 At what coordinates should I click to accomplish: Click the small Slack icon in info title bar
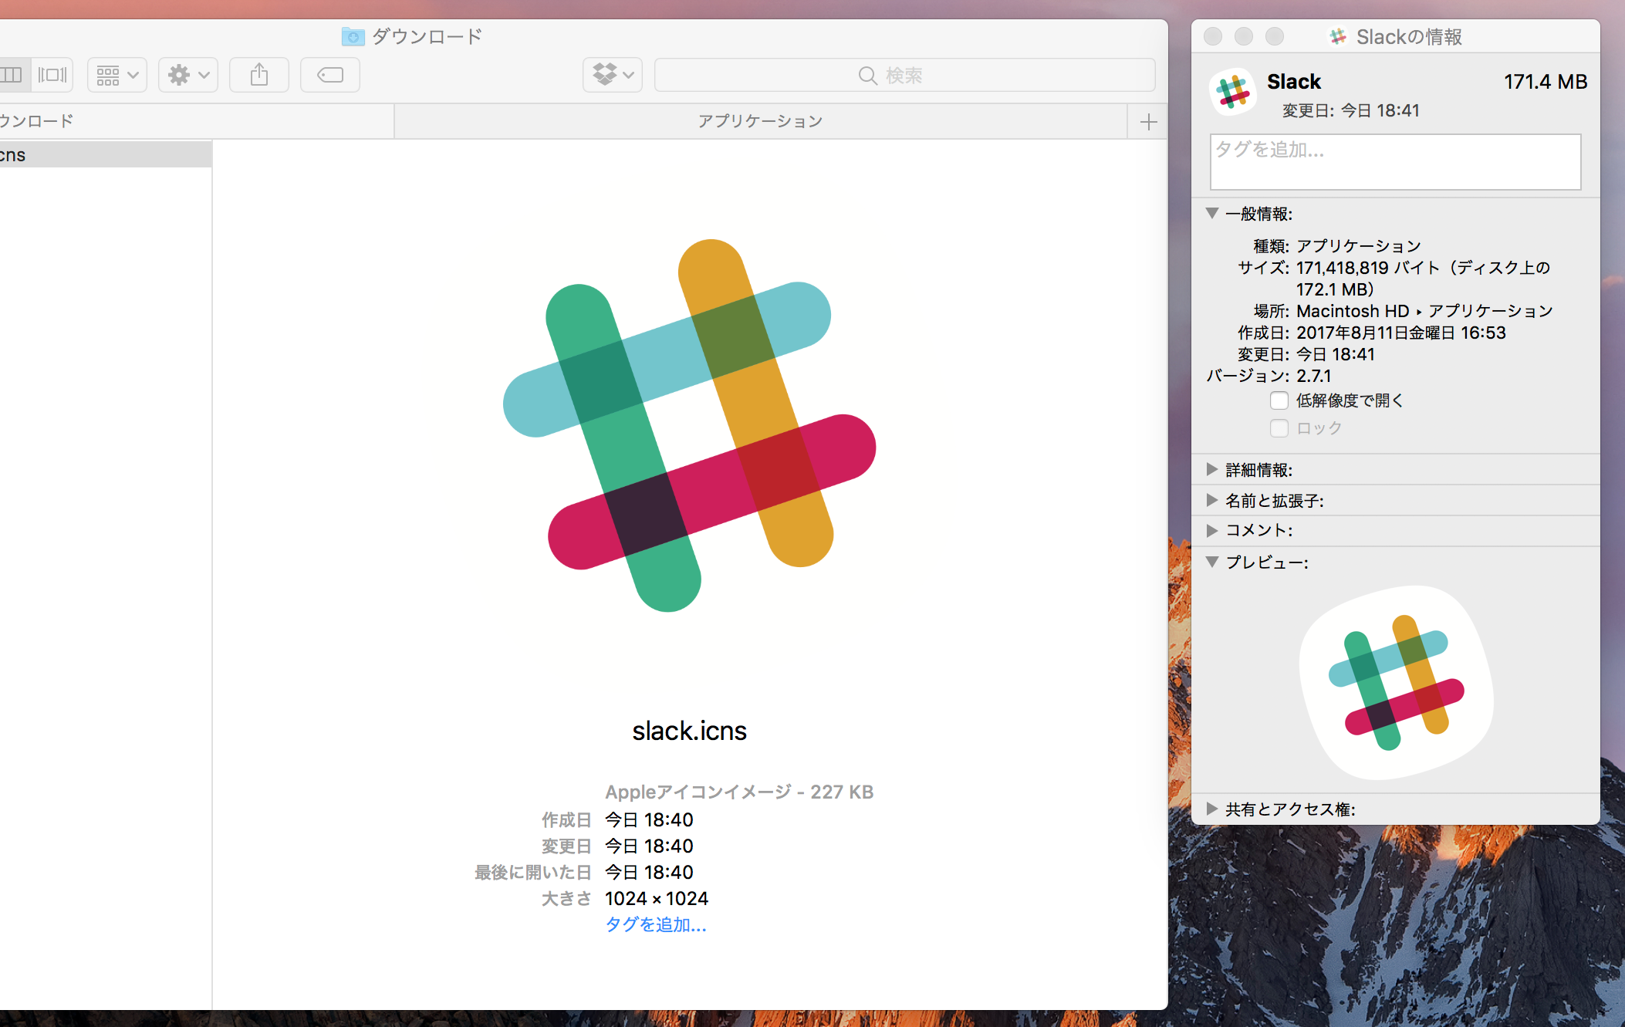[1338, 36]
